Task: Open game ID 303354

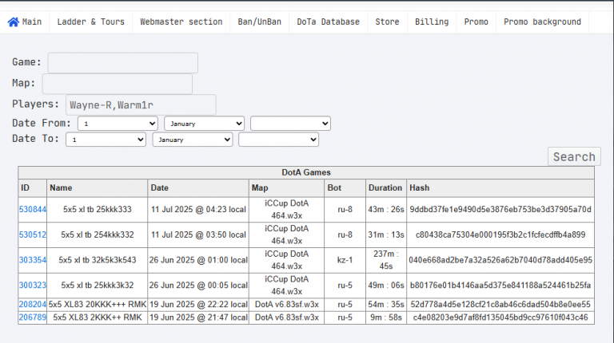Action: [x=33, y=260]
